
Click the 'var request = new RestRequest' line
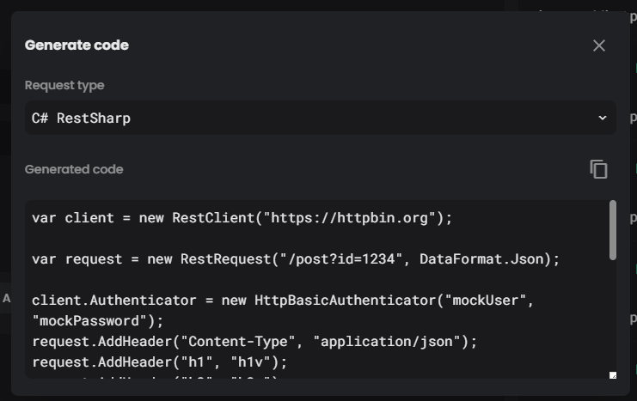coord(296,259)
